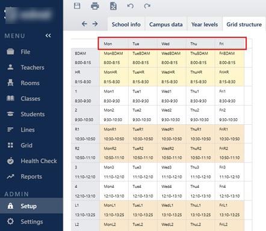Click the export spreadsheet file icon
Viewport: 266px width, 231px height.
(x=113, y=6)
